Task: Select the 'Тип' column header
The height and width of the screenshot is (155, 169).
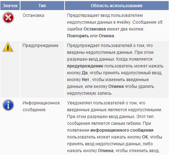Action: click(x=42, y=6)
